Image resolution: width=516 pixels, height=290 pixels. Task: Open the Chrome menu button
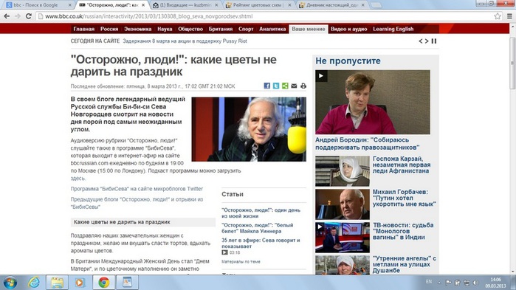point(509,16)
